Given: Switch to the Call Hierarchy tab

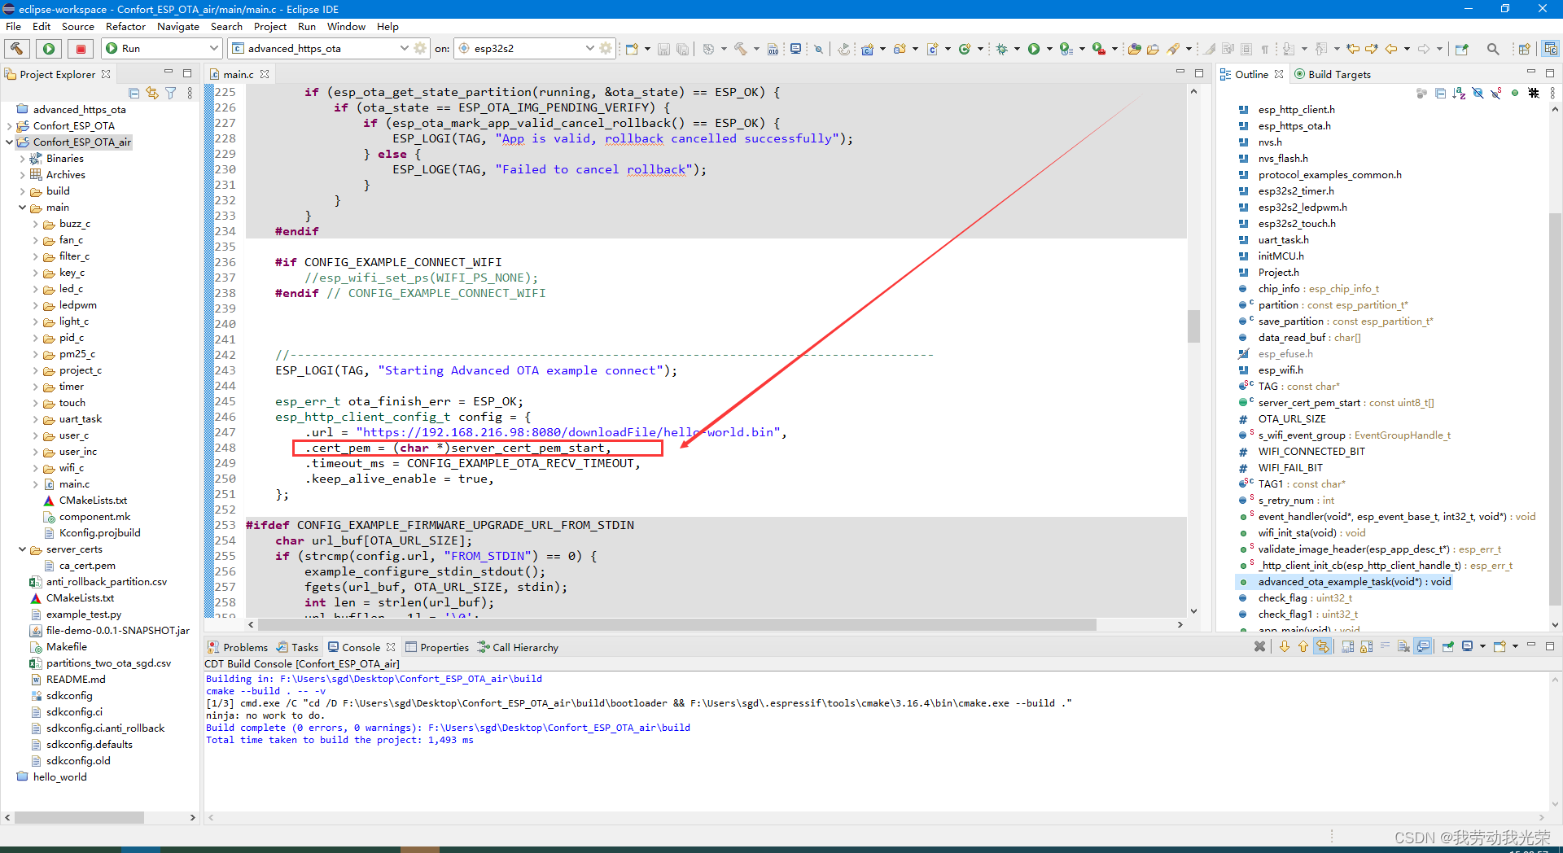Looking at the screenshot, I should (518, 647).
